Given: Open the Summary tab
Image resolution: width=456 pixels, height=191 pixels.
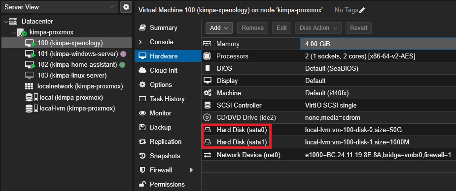Looking at the screenshot, I should coord(168,28).
